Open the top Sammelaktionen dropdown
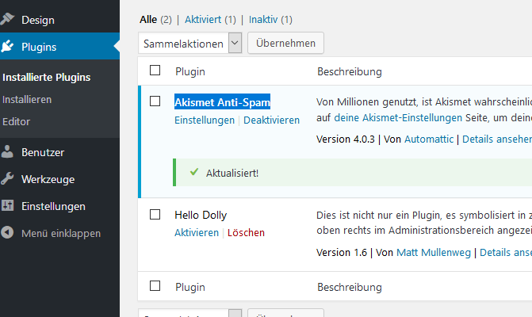 (x=190, y=43)
